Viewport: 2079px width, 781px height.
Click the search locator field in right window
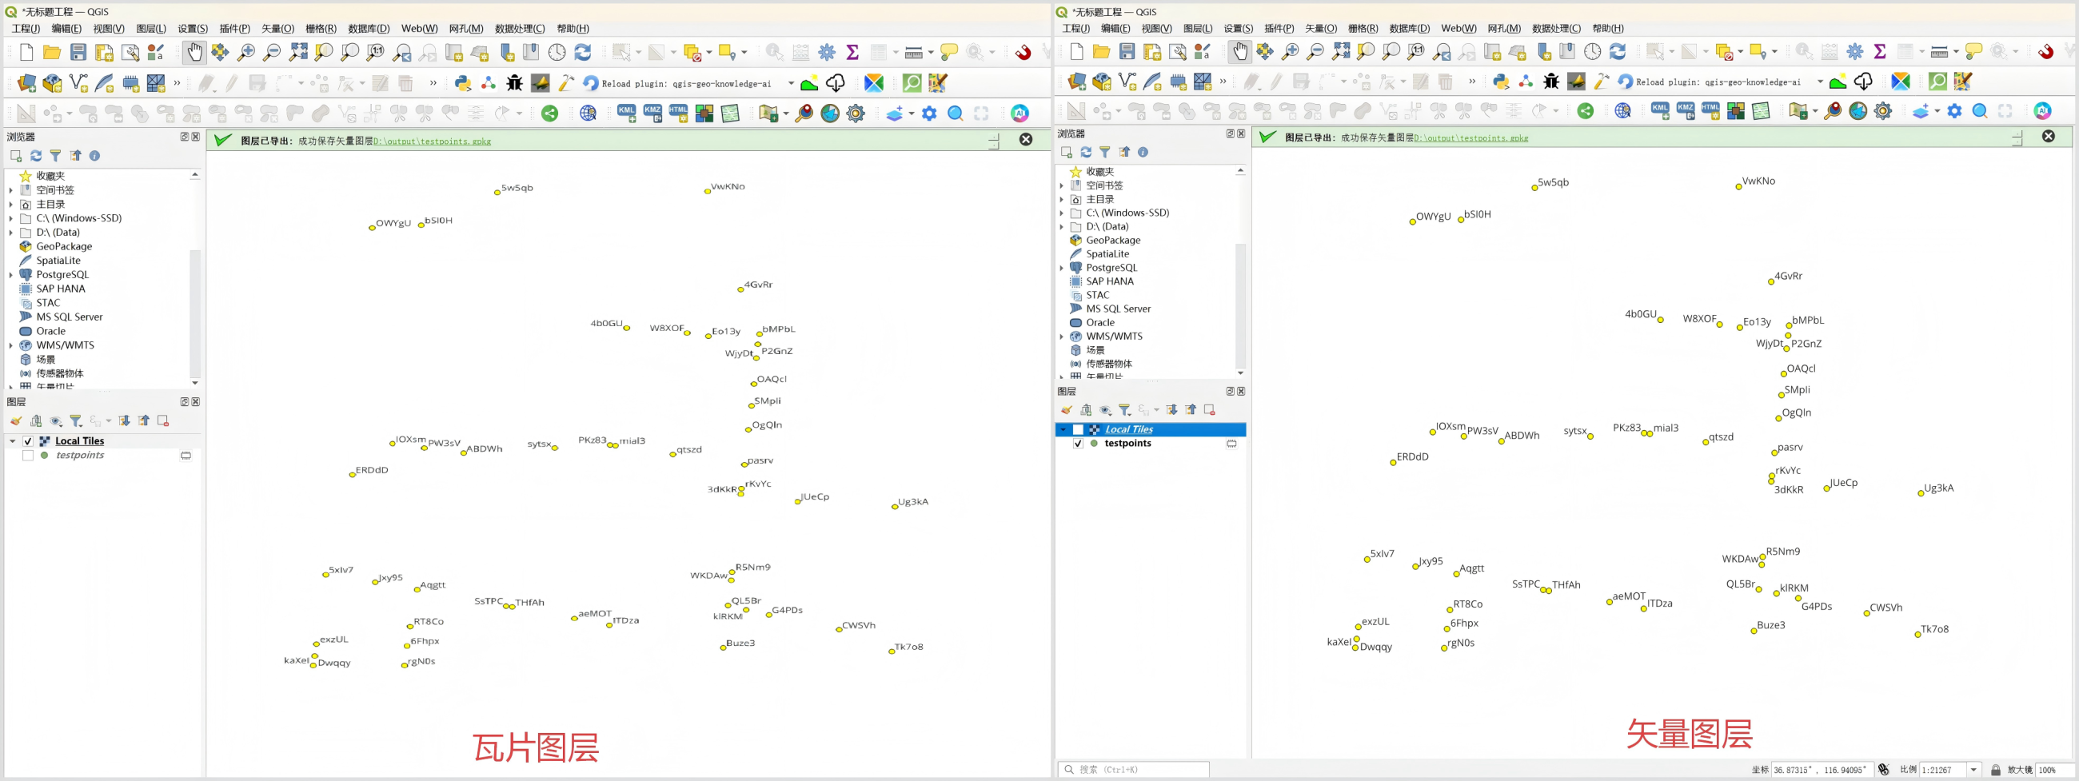(x=1133, y=770)
